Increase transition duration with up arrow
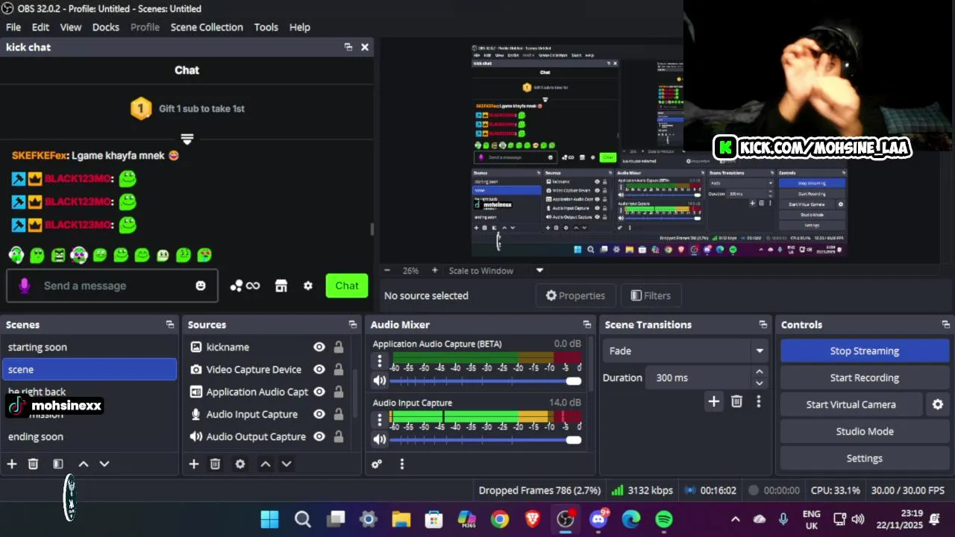The image size is (955, 537). 759,372
